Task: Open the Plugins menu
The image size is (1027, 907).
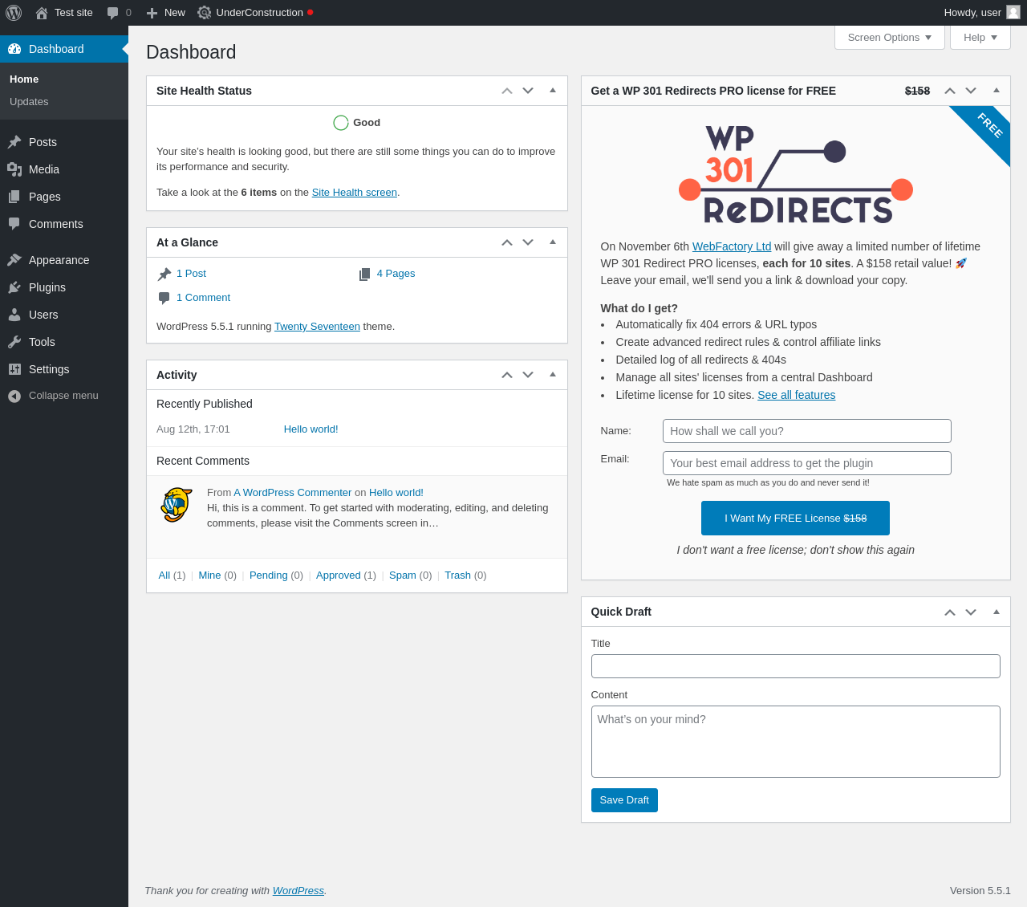Action: [64, 287]
